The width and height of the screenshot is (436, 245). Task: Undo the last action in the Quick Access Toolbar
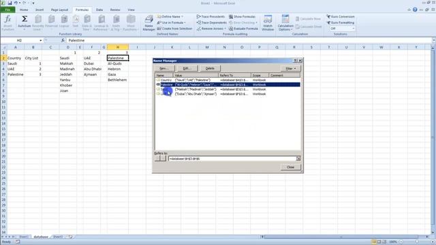coord(16,3)
